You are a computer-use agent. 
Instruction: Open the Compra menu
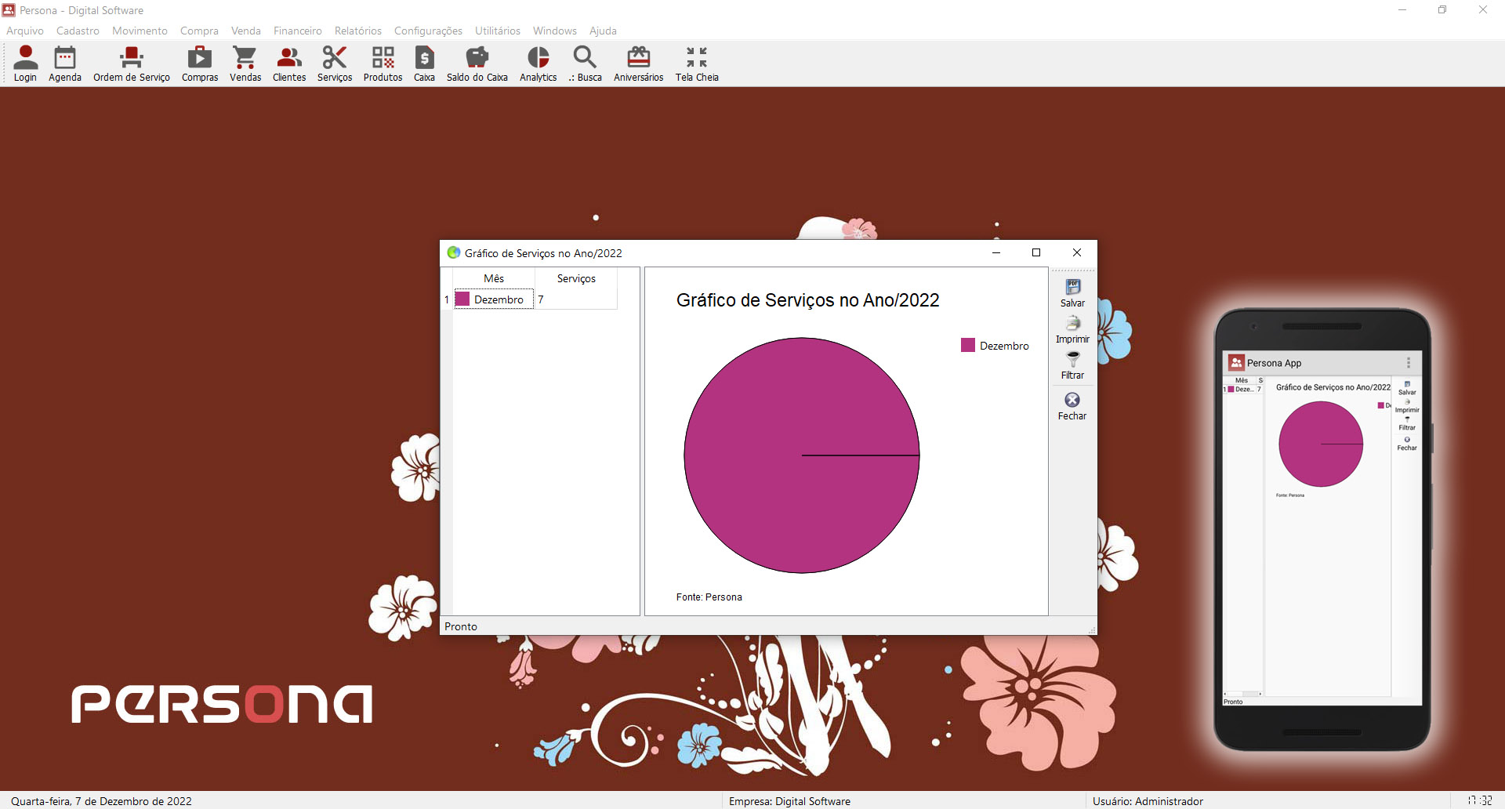(x=199, y=31)
